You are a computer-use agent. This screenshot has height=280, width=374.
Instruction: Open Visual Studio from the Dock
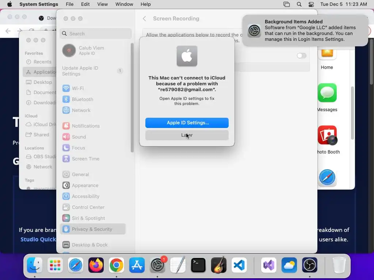click(x=269, y=265)
